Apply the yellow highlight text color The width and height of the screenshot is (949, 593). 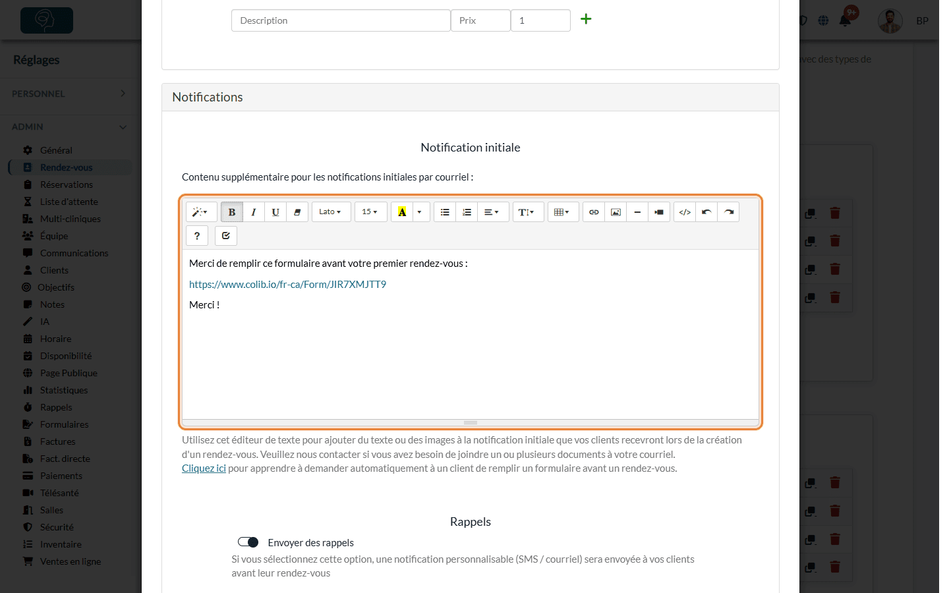point(402,212)
